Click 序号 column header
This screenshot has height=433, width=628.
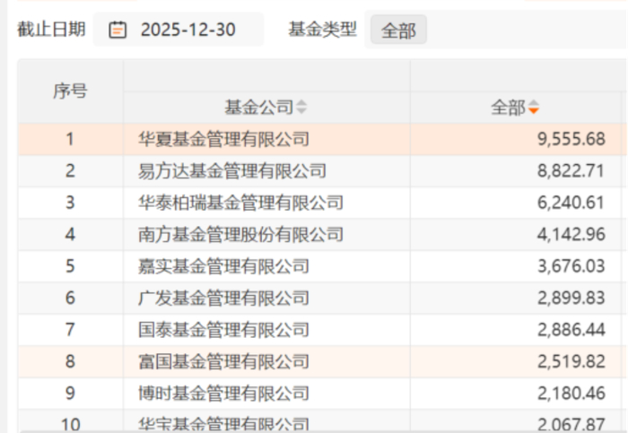71,91
